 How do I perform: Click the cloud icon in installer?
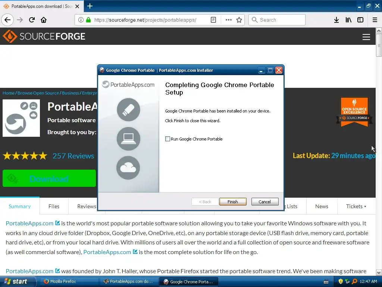[x=128, y=168]
